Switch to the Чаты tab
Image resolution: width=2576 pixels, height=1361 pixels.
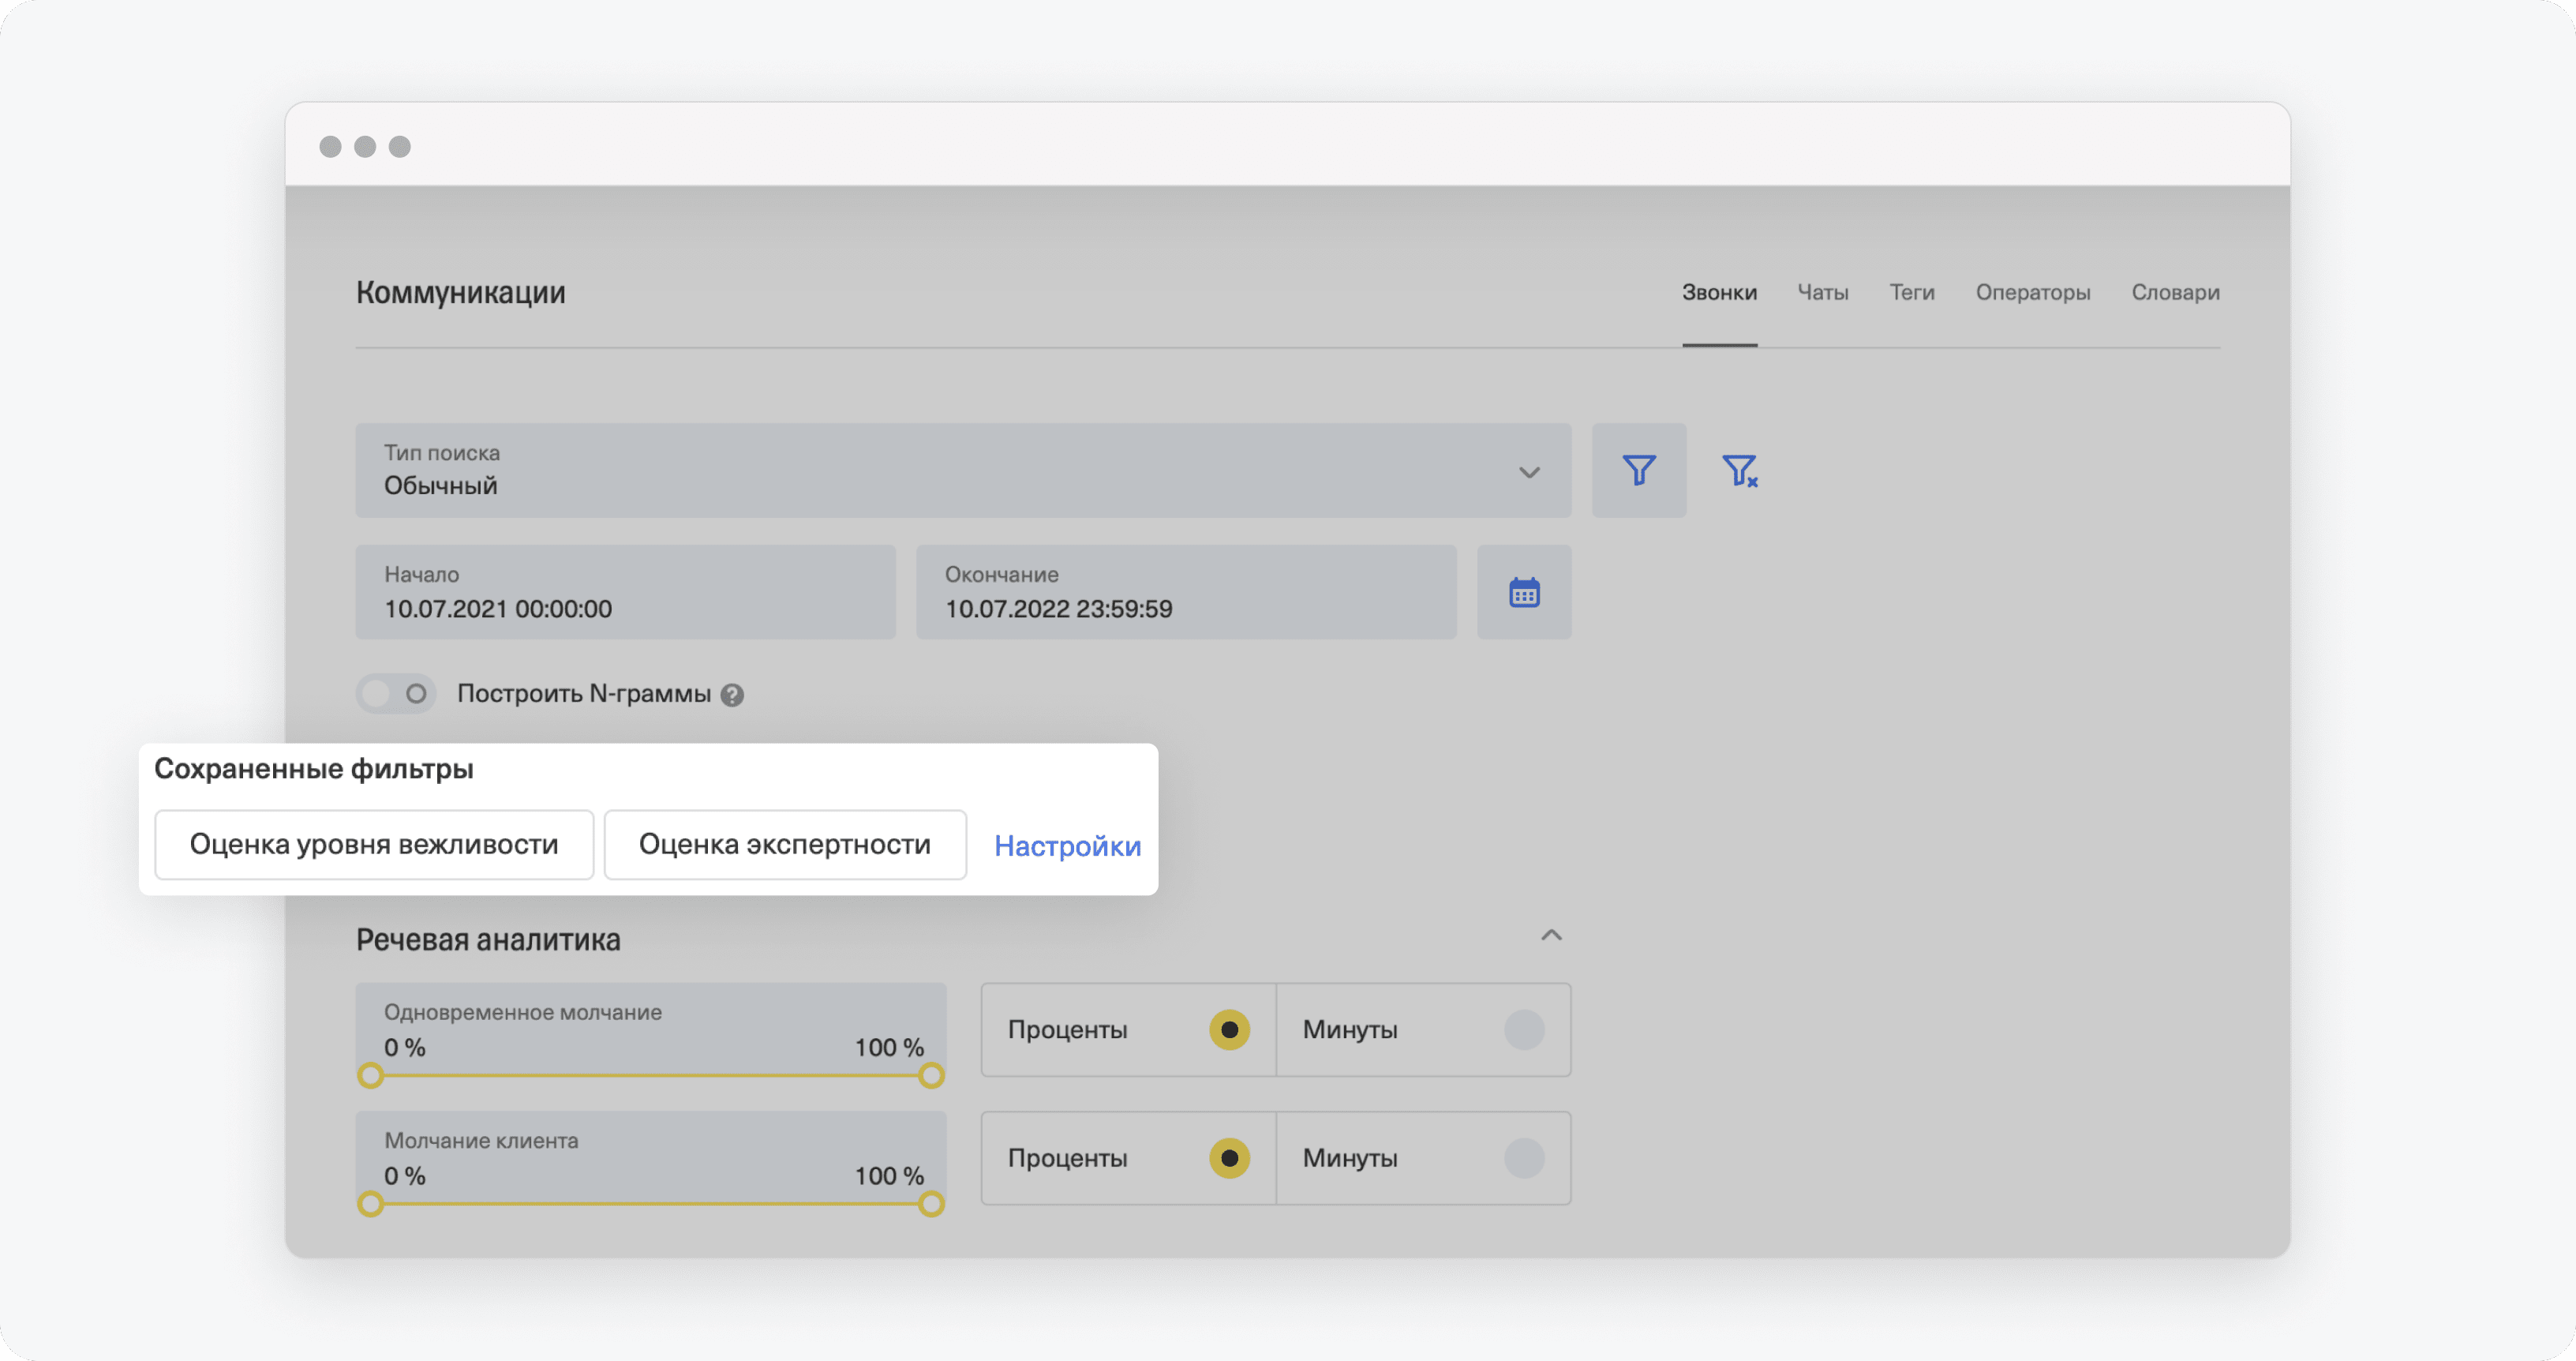[x=1822, y=292]
